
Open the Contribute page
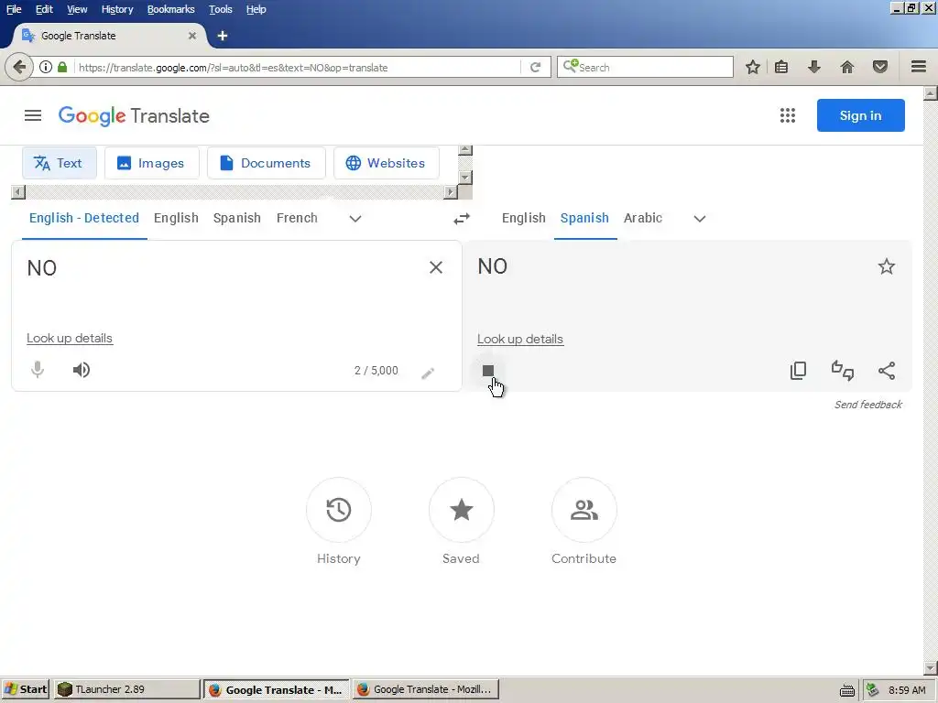tap(584, 510)
